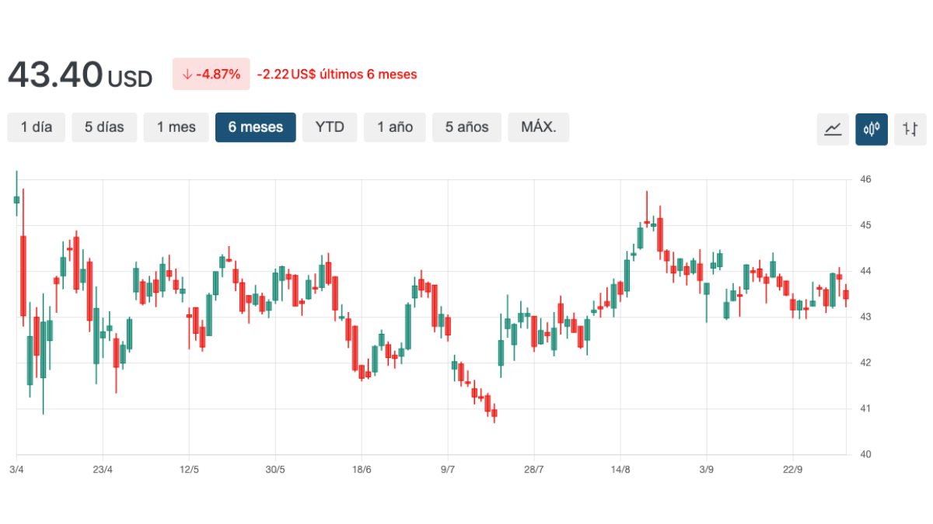Click the red down-arrow in percentage badge

(187, 75)
